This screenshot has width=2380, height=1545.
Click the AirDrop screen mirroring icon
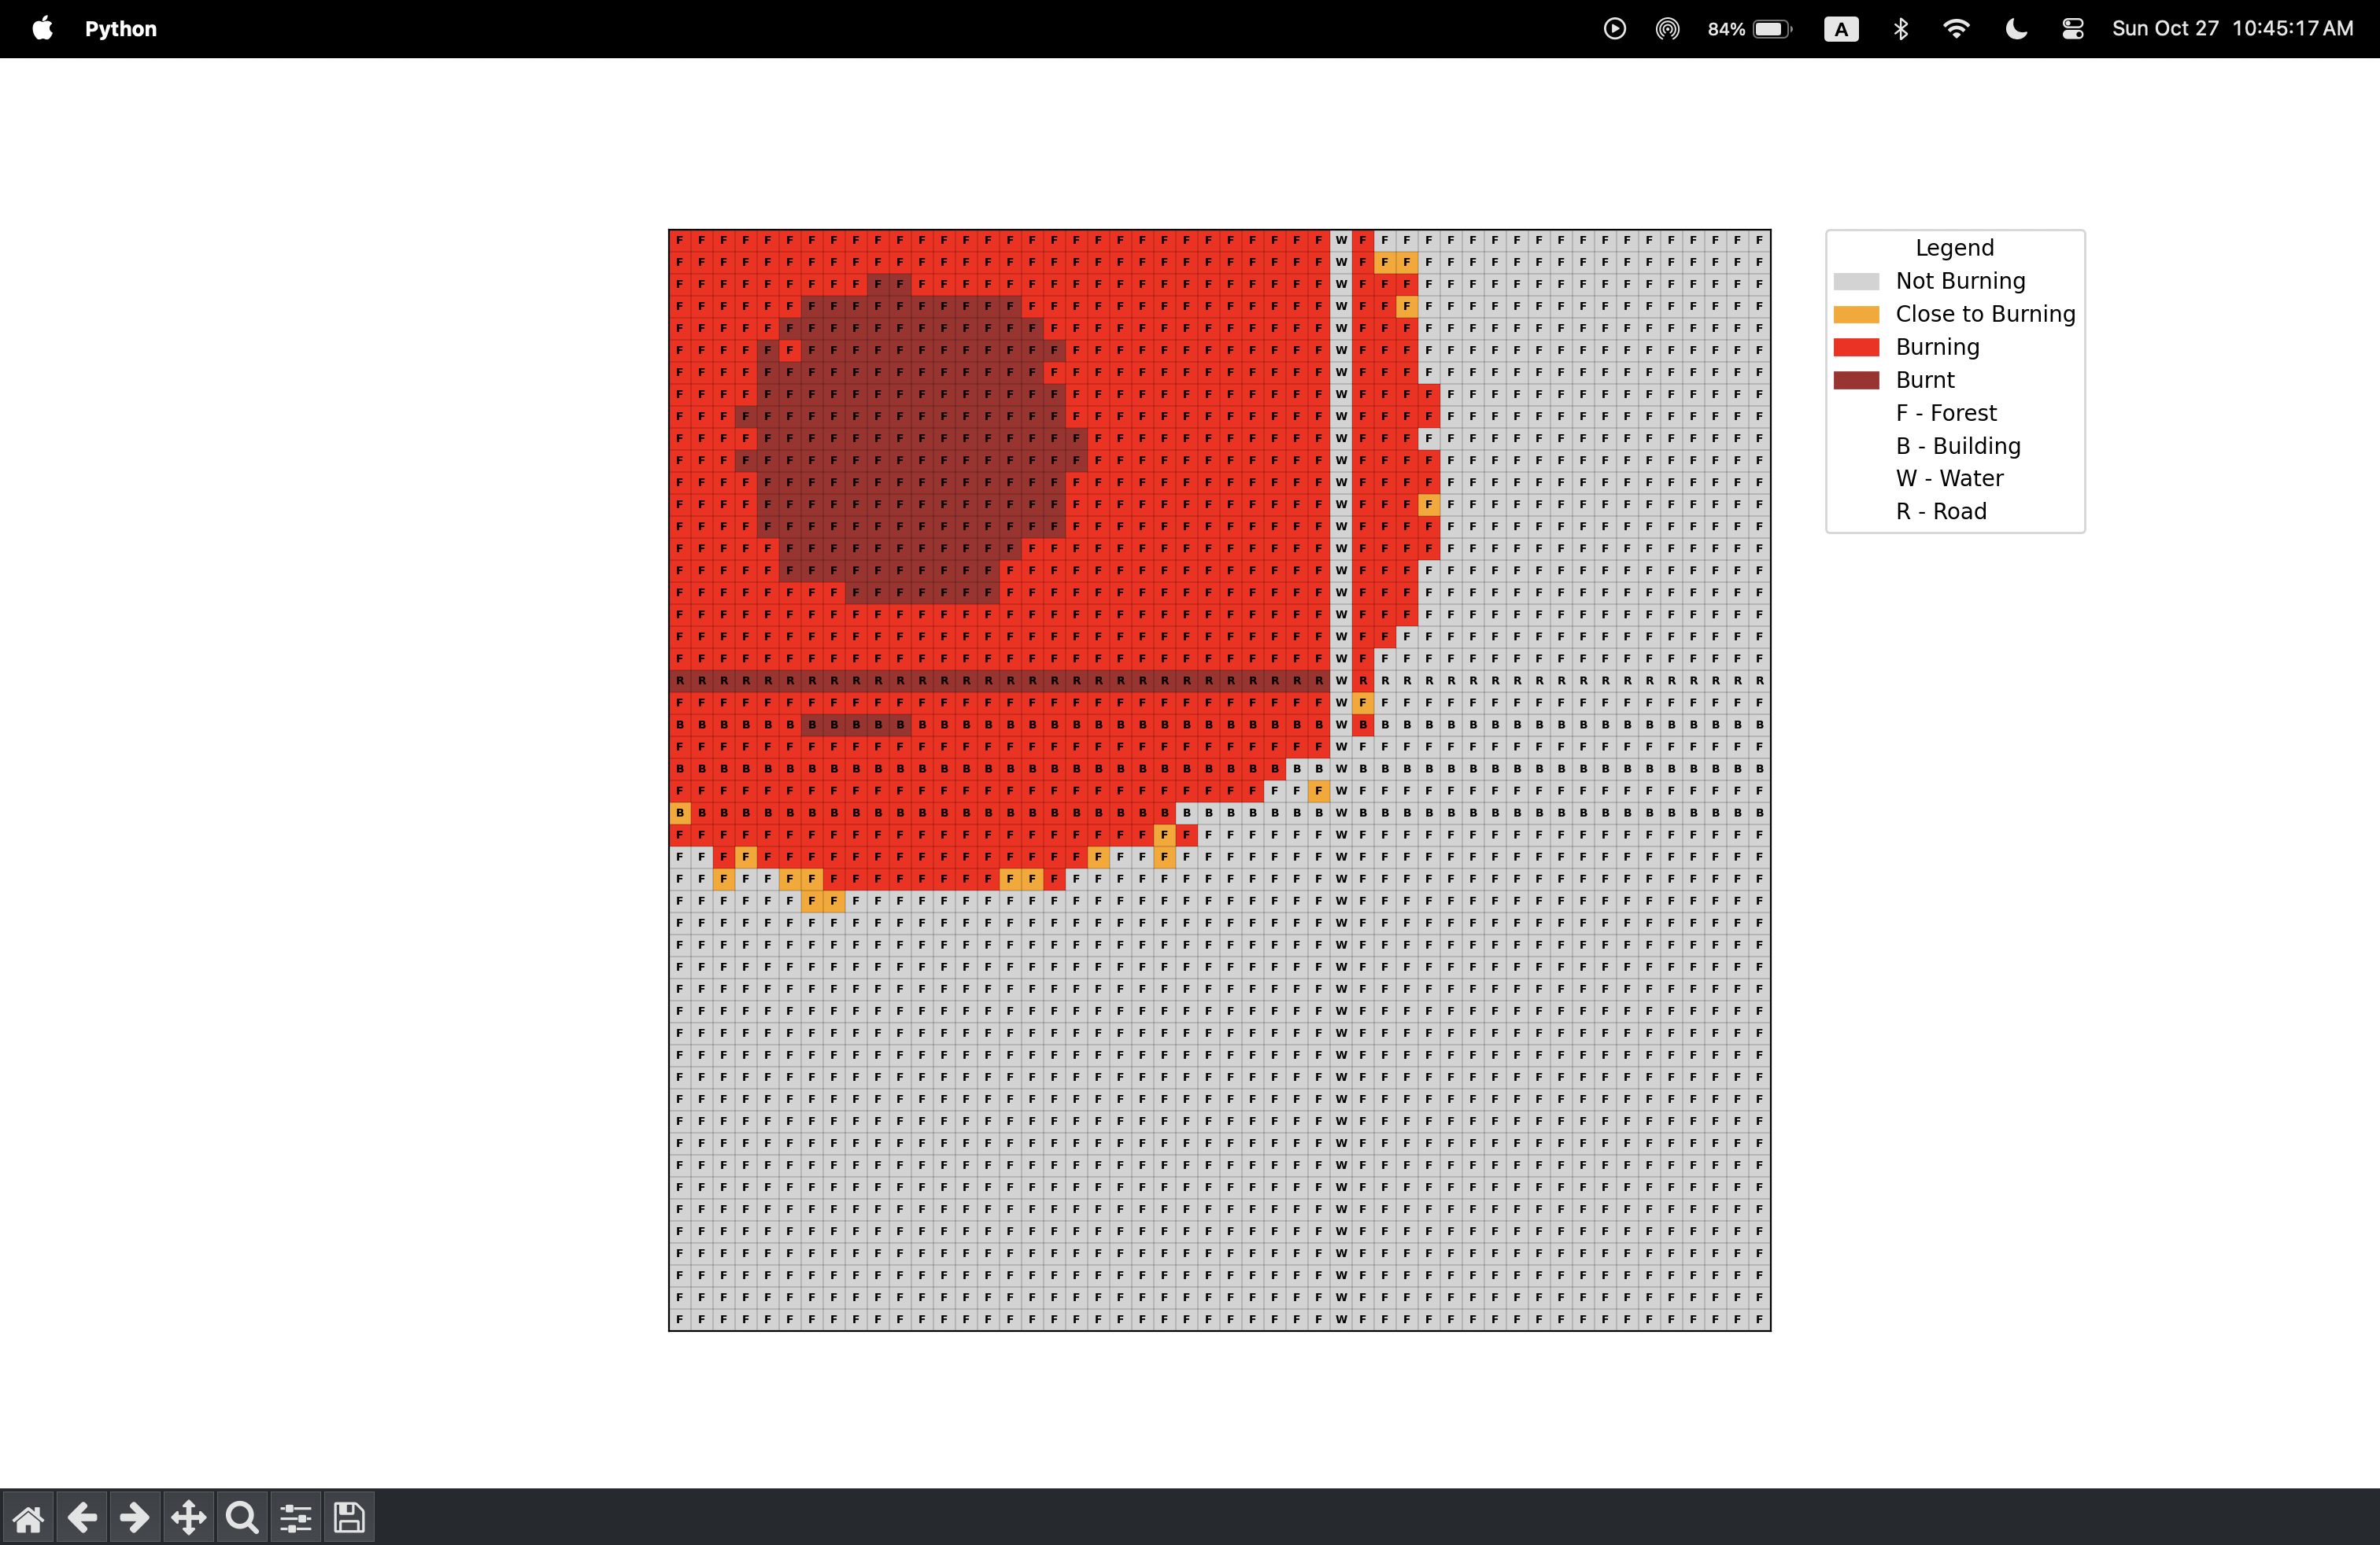coord(1667,28)
